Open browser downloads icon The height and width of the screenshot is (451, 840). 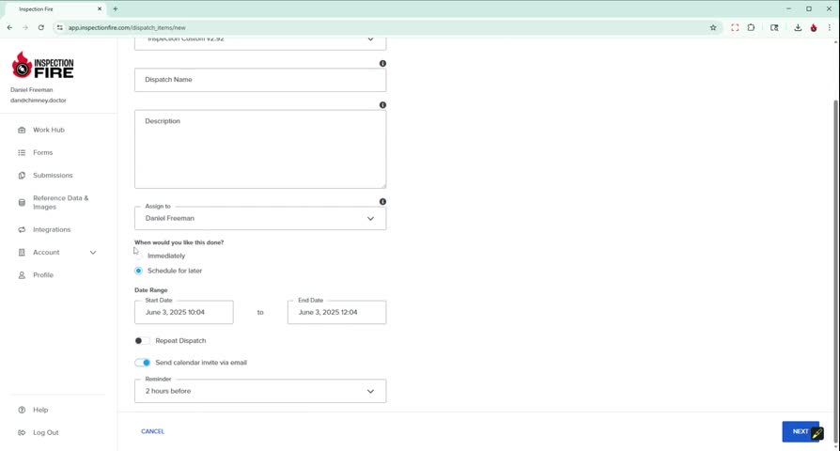pyautogui.click(x=798, y=28)
